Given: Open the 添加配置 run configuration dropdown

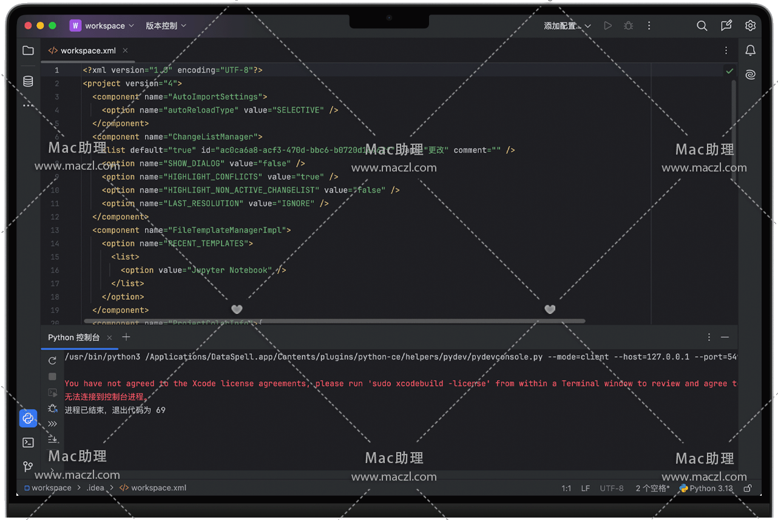Looking at the screenshot, I should pyautogui.click(x=567, y=26).
